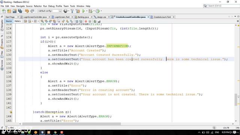Viewport: 240px width, 135px height.
Task: Close the design.css tab
Action: click(x=109, y=17)
